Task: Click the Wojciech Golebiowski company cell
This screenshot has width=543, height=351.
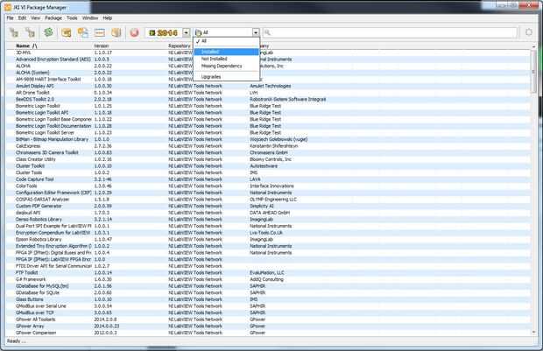Action: click(x=279, y=139)
